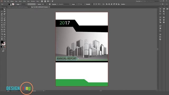Click the Stroke panel link in control bar

pyautogui.click(x=18, y=4)
